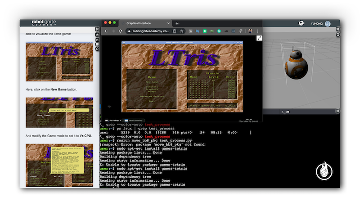Open the help lightbulb icon
Viewport: 360px width, 206px height.
pyautogui.click(x=328, y=24)
